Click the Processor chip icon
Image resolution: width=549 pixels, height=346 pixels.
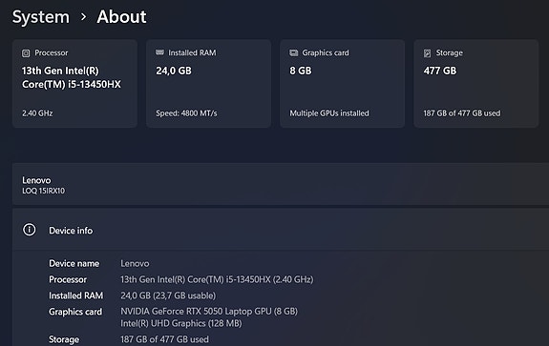pos(26,53)
